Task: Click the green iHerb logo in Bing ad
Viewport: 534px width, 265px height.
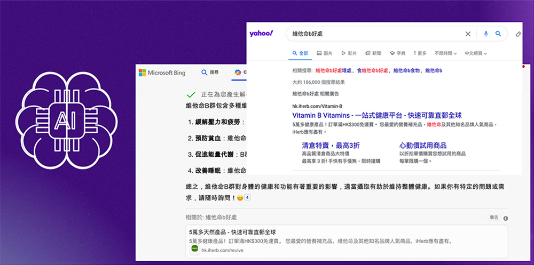Action: (x=194, y=249)
